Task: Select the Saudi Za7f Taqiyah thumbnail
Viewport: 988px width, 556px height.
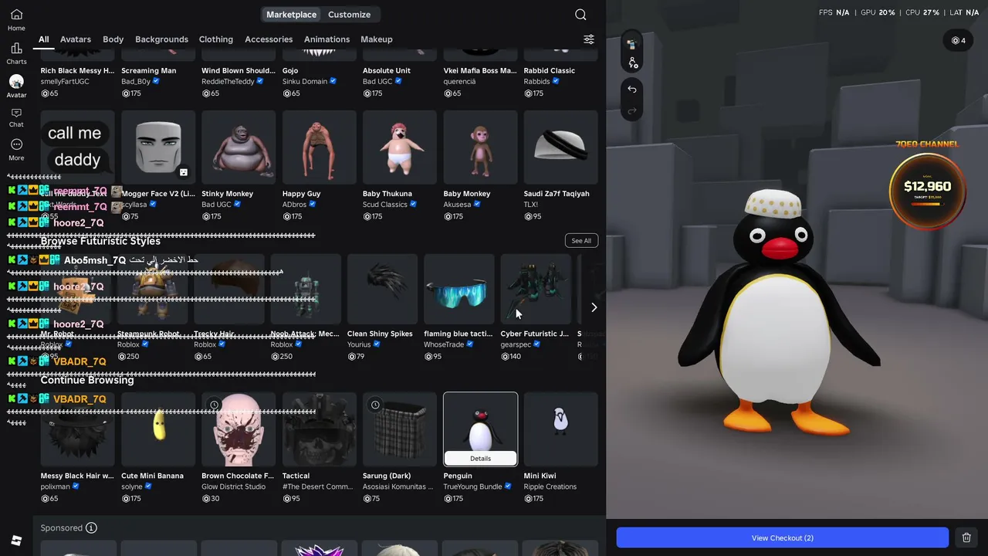Action: click(560, 147)
